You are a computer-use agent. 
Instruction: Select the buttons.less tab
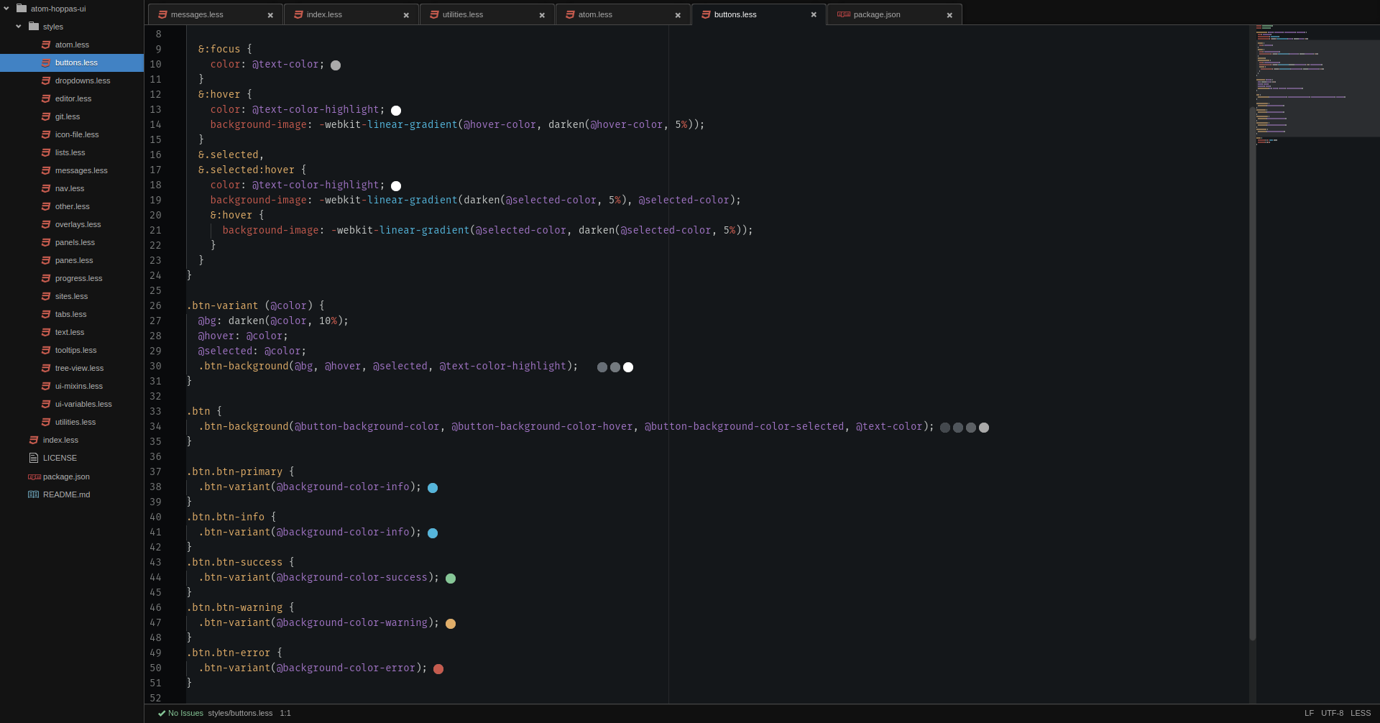758,14
